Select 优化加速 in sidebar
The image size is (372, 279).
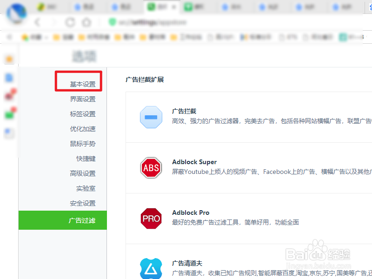click(x=83, y=129)
